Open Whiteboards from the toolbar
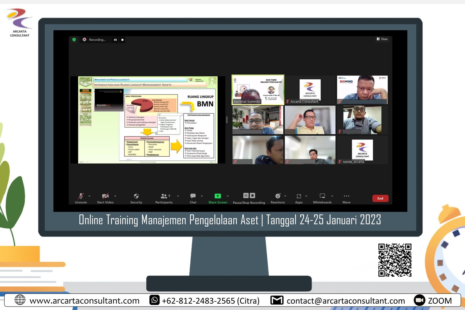 coord(322,196)
